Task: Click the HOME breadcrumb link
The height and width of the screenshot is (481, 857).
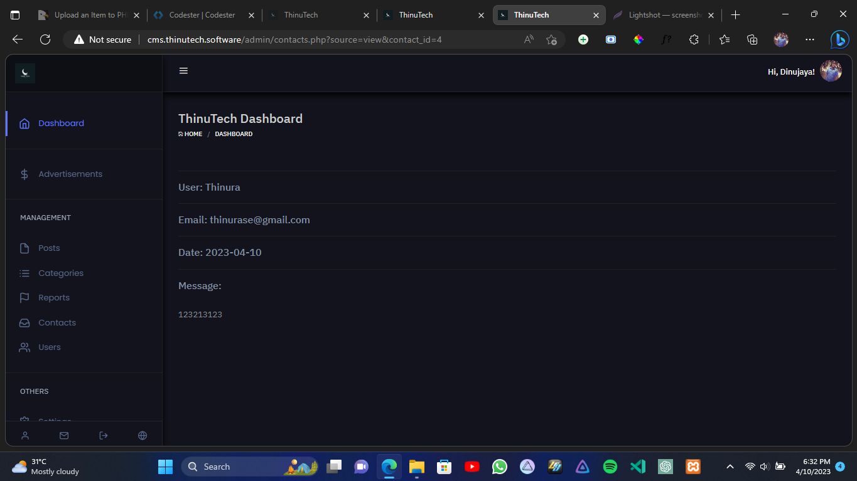Action: (x=190, y=134)
